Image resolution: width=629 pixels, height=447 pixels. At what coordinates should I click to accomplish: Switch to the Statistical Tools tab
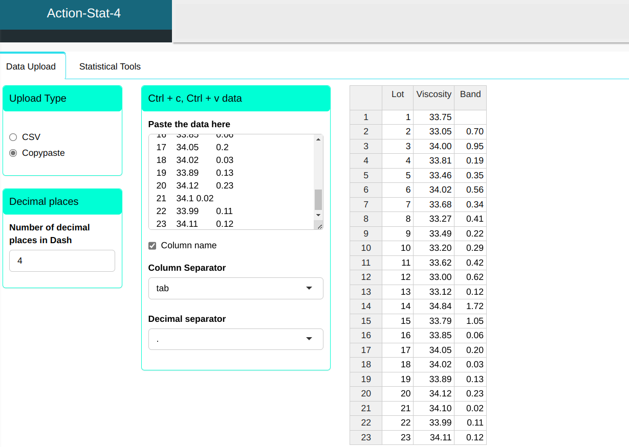click(110, 66)
